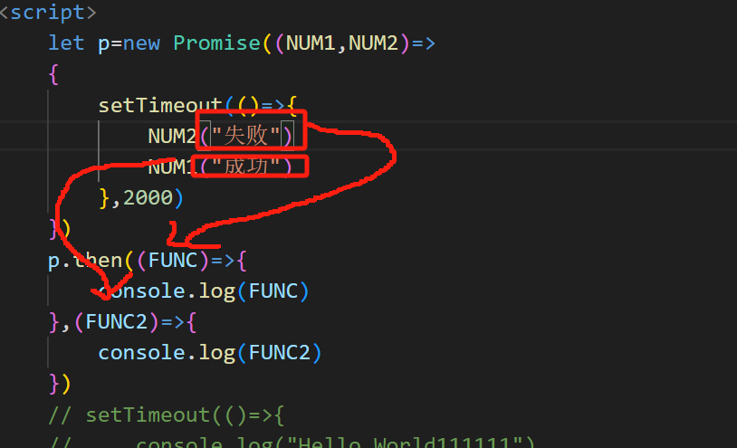Click the FUNC parameter of p.then
The width and height of the screenshot is (737, 448).
(173, 260)
